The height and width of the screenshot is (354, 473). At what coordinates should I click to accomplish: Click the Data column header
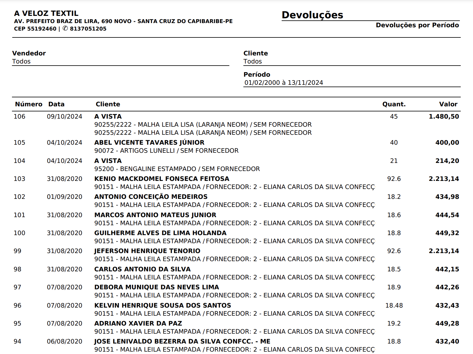pos(56,104)
